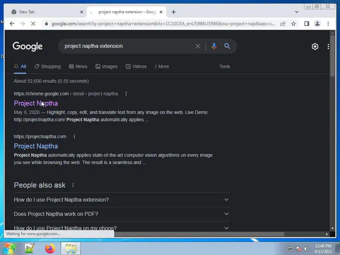340x255 pixels.
Task: Click the horizontal scroll right arrow
Action: tap(327, 234)
